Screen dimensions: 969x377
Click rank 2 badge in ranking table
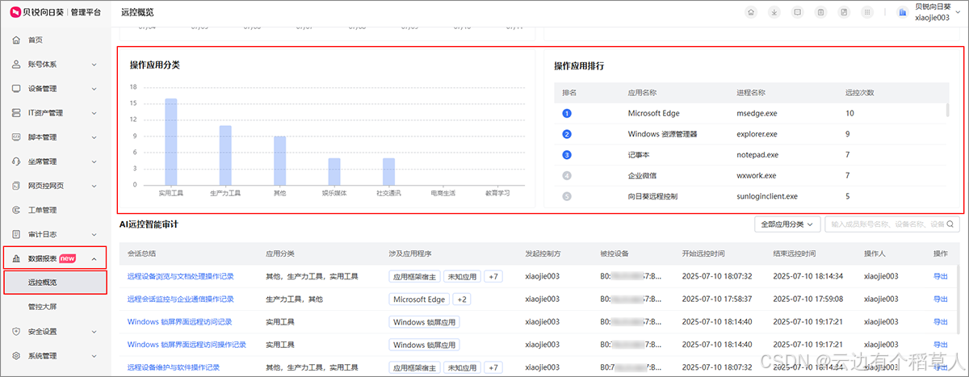pyautogui.click(x=567, y=134)
